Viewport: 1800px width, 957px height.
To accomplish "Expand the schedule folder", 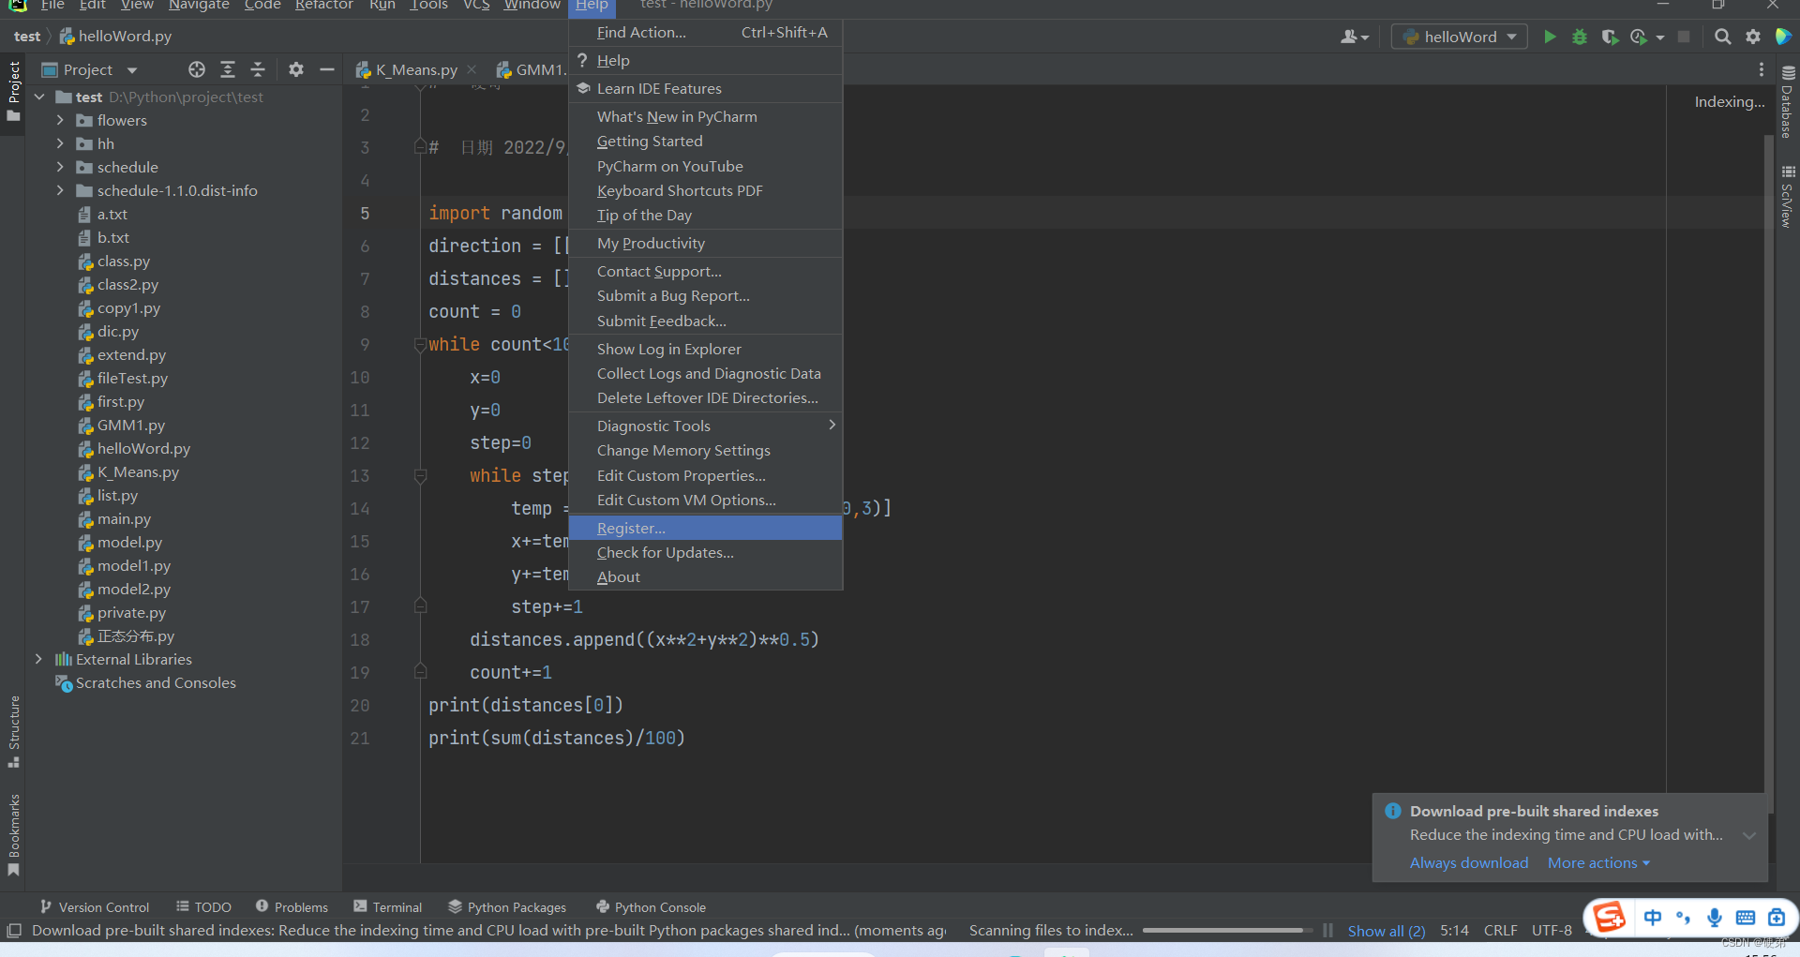I will 60,167.
